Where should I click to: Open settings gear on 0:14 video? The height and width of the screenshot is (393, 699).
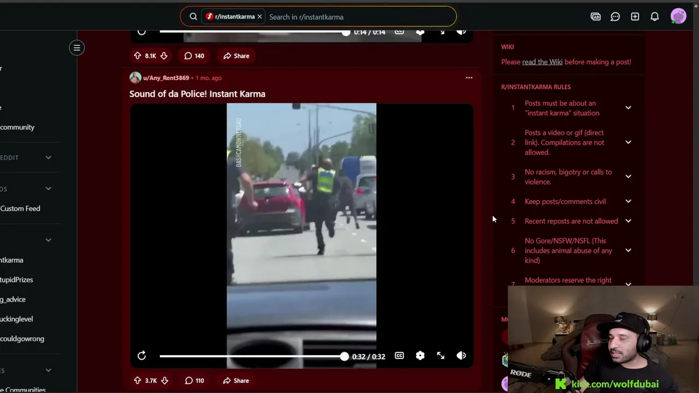pyautogui.click(x=420, y=32)
